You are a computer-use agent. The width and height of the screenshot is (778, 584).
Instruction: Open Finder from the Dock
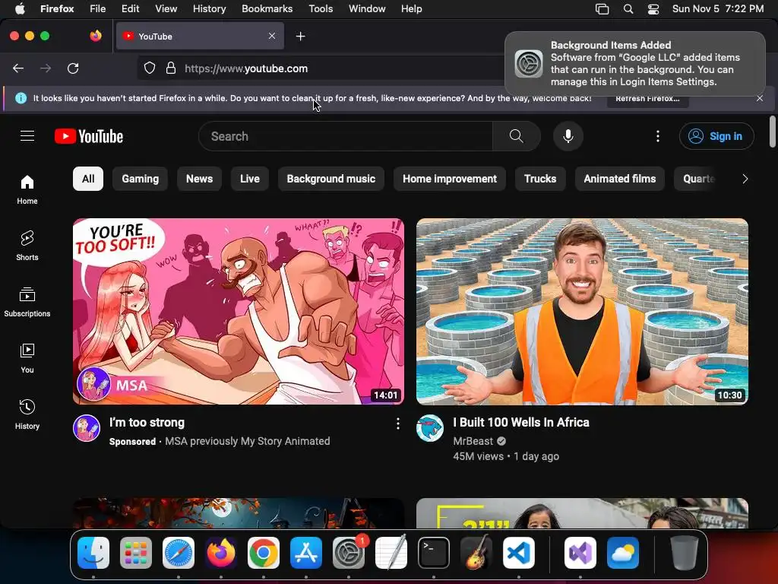tap(93, 553)
